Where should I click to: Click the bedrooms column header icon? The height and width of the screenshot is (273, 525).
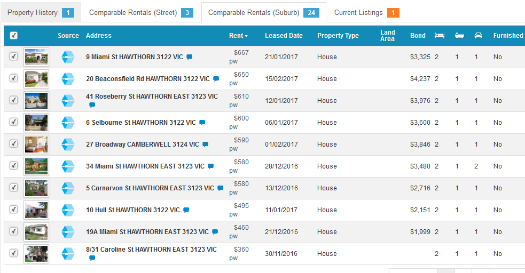(439, 36)
